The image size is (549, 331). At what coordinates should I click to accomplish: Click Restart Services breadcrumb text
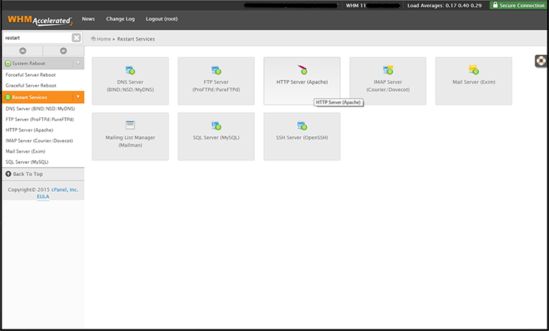[136, 39]
